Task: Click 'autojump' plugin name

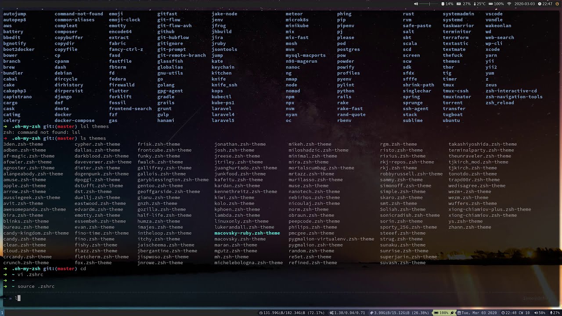Action: [x=15, y=14]
